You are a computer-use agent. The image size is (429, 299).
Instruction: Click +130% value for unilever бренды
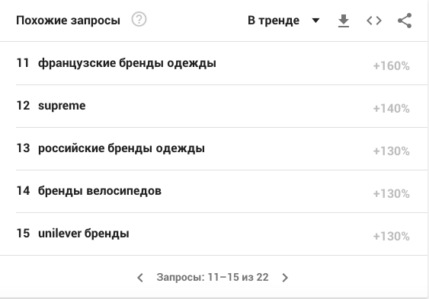pyautogui.click(x=391, y=236)
